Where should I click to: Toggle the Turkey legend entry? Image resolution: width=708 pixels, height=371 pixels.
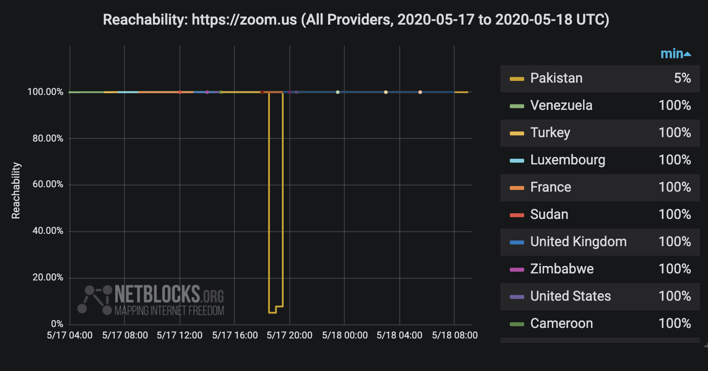(x=550, y=133)
